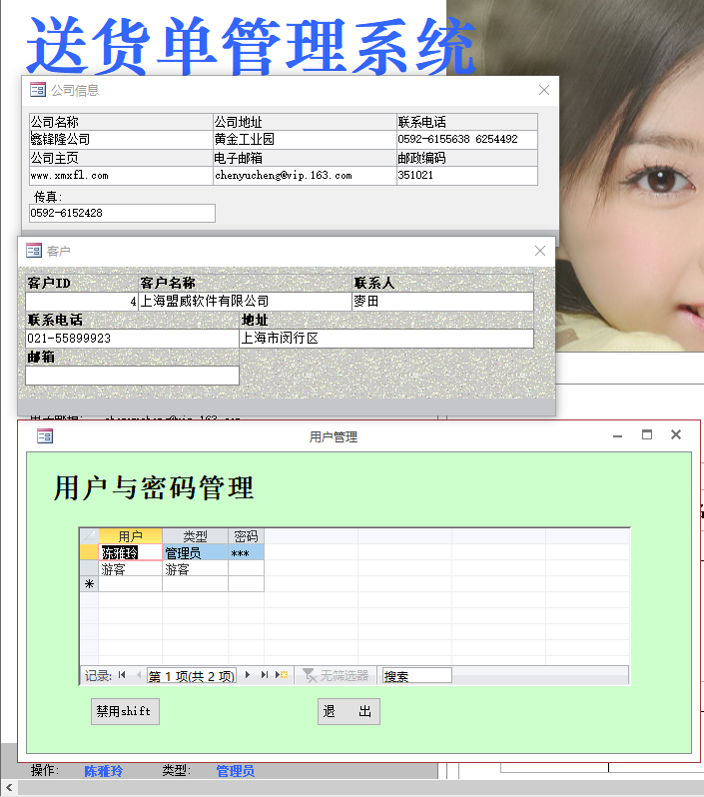Click the 搜索 search box
This screenshot has width=704, height=797.
[416, 676]
